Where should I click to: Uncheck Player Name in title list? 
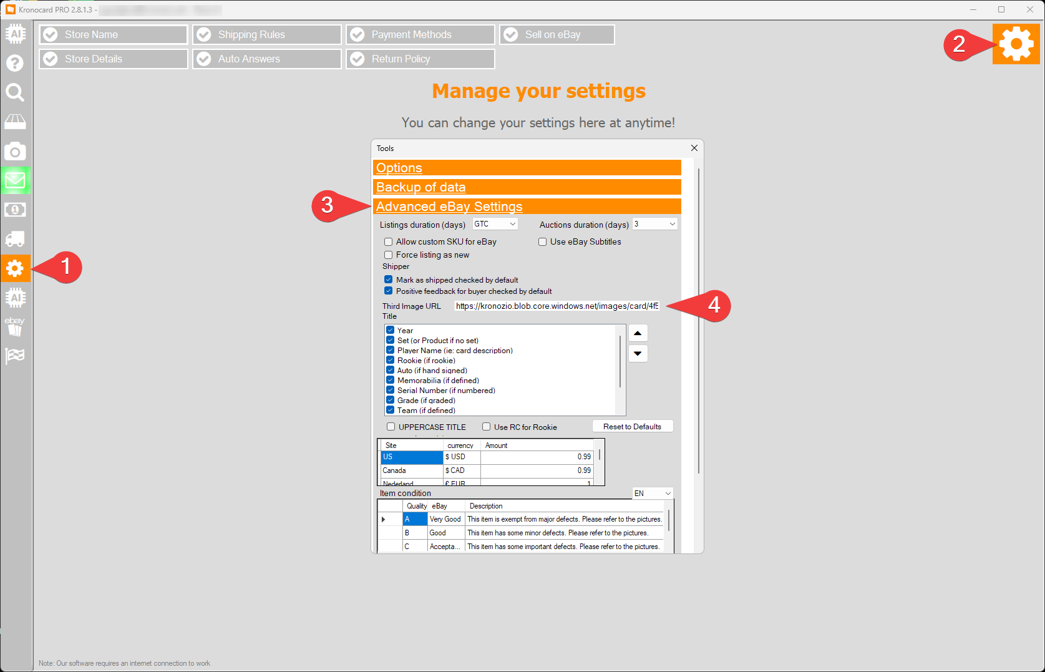pos(390,350)
